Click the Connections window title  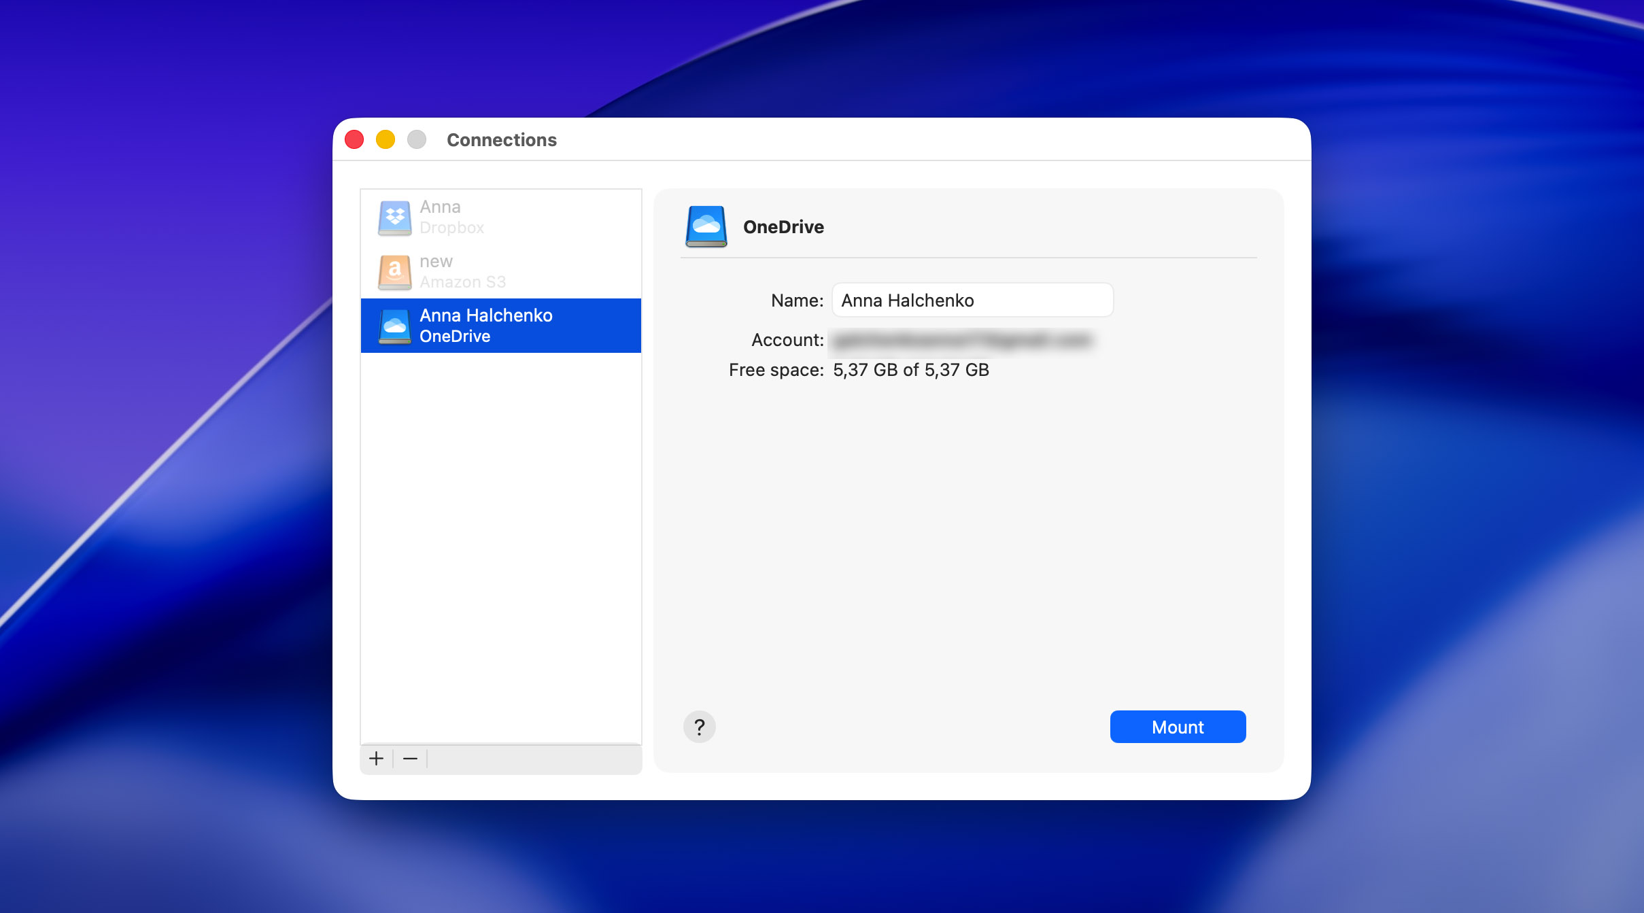[501, 139]
